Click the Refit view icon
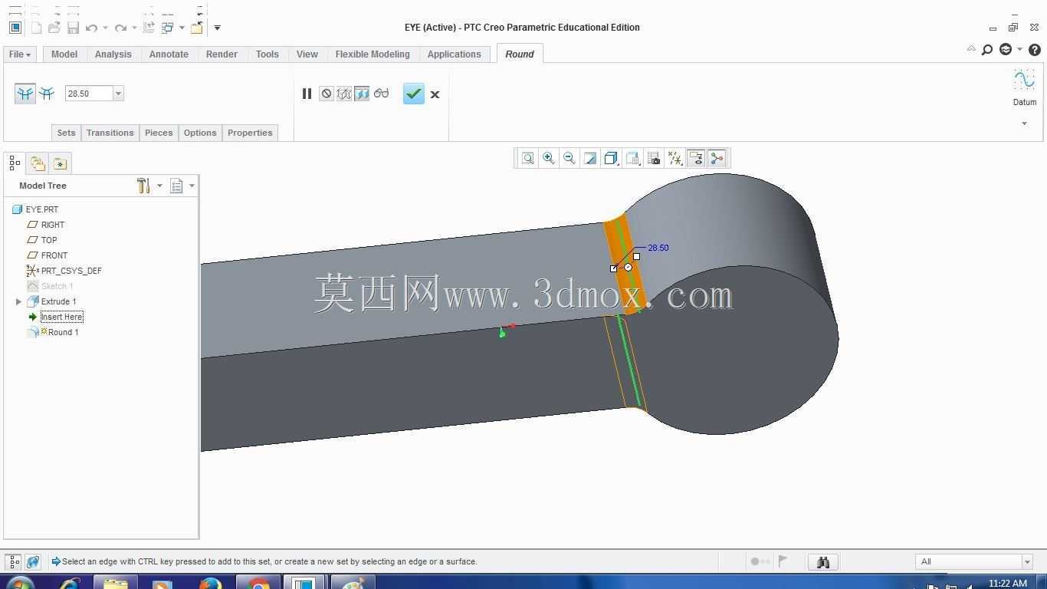The image size is (1047, 589). tap(528, 158)
